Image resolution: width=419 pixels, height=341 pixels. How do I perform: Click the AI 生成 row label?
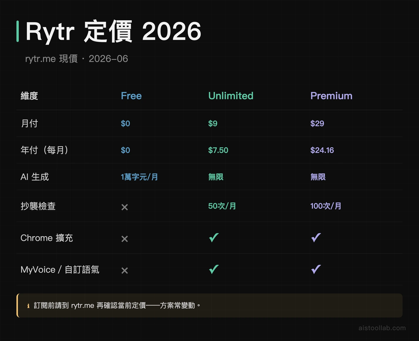[x=35, y=177]
